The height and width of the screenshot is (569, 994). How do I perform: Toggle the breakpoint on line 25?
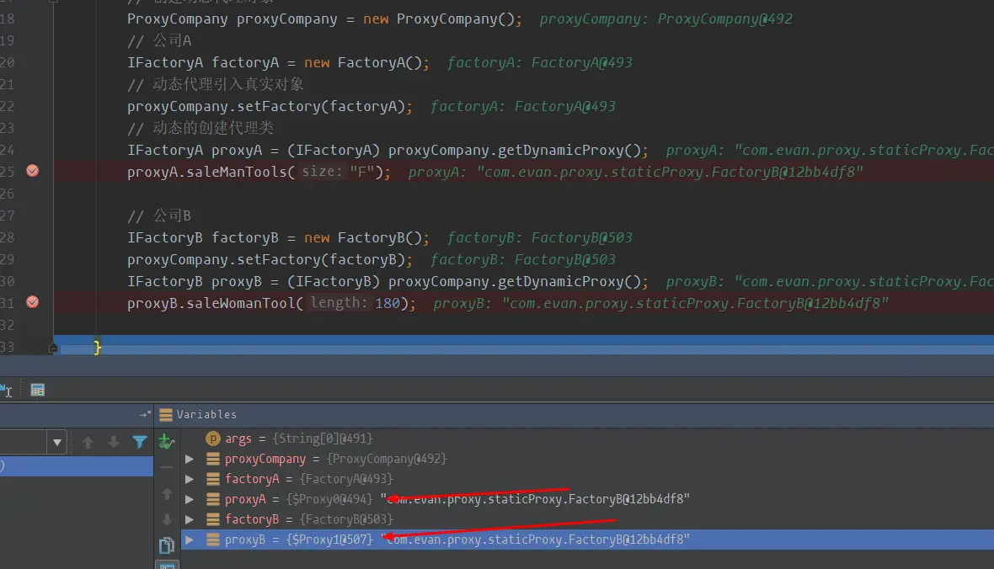pyautogui.click(x=32, y=170)
